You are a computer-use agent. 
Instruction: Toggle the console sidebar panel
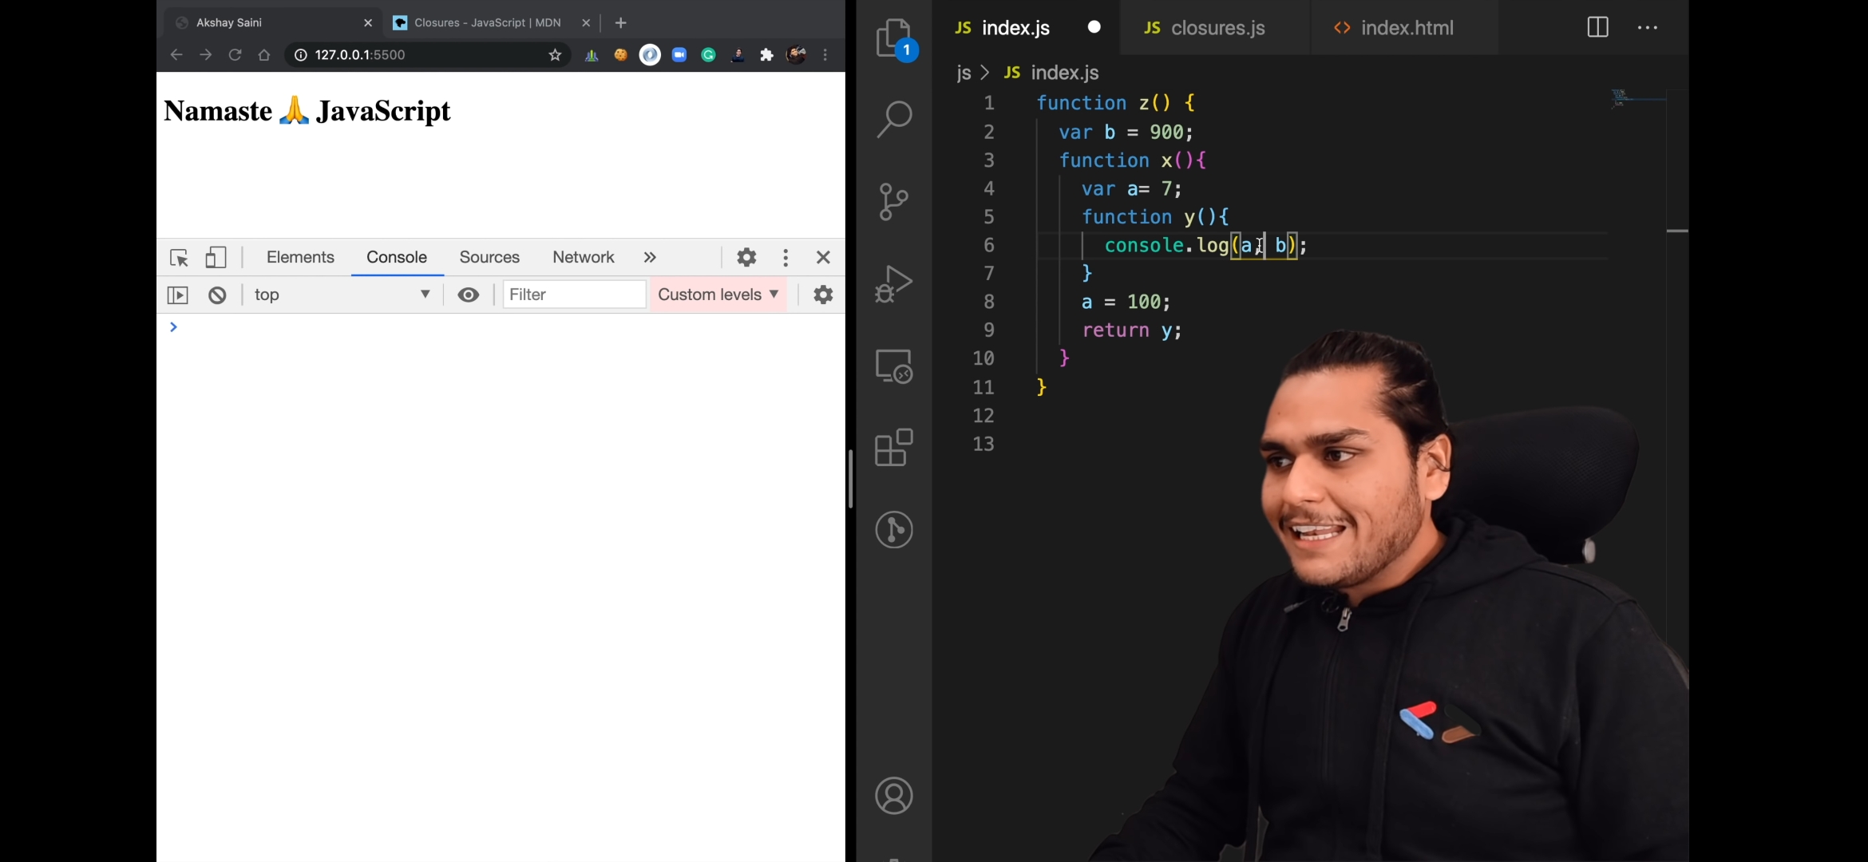pos(178,295)
